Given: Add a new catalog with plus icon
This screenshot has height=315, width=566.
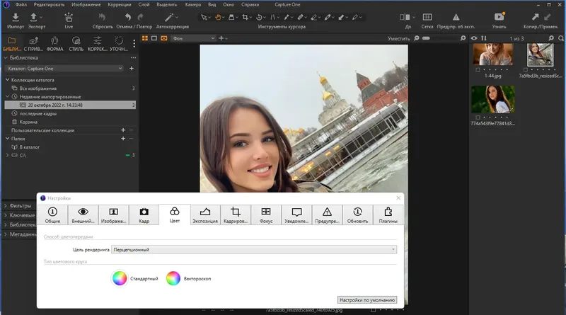Looking at the screenshot, I should [131, 68].
